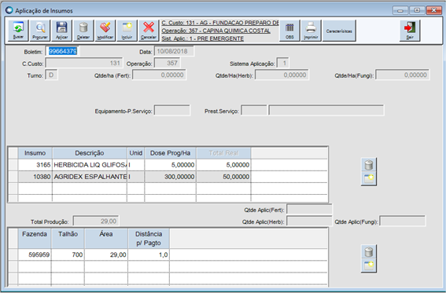The image size is (446, 293).
Task: Select talhão cell 700
Action: coord(68,255)
